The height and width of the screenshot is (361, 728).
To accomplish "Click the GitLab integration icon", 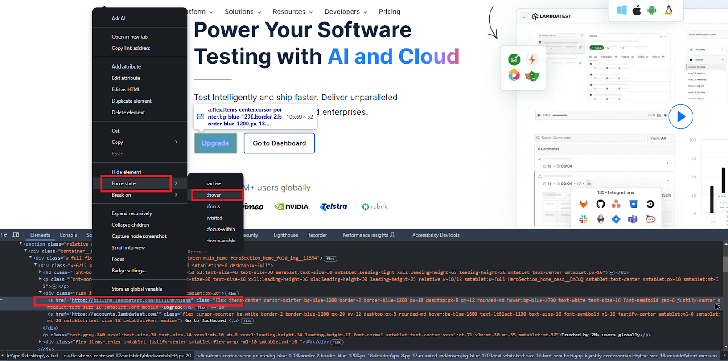I will point(583,204).
